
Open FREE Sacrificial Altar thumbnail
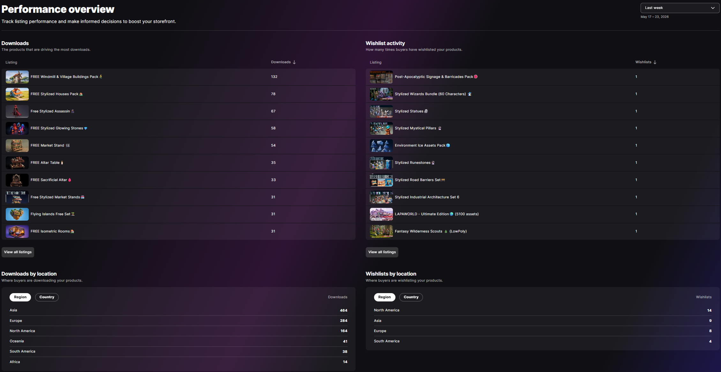(x=17, y=180)
